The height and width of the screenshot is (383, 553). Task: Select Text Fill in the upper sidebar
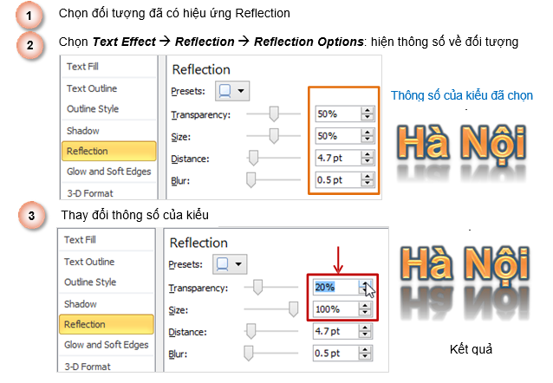pyautogui.click(x=83, y=66)
